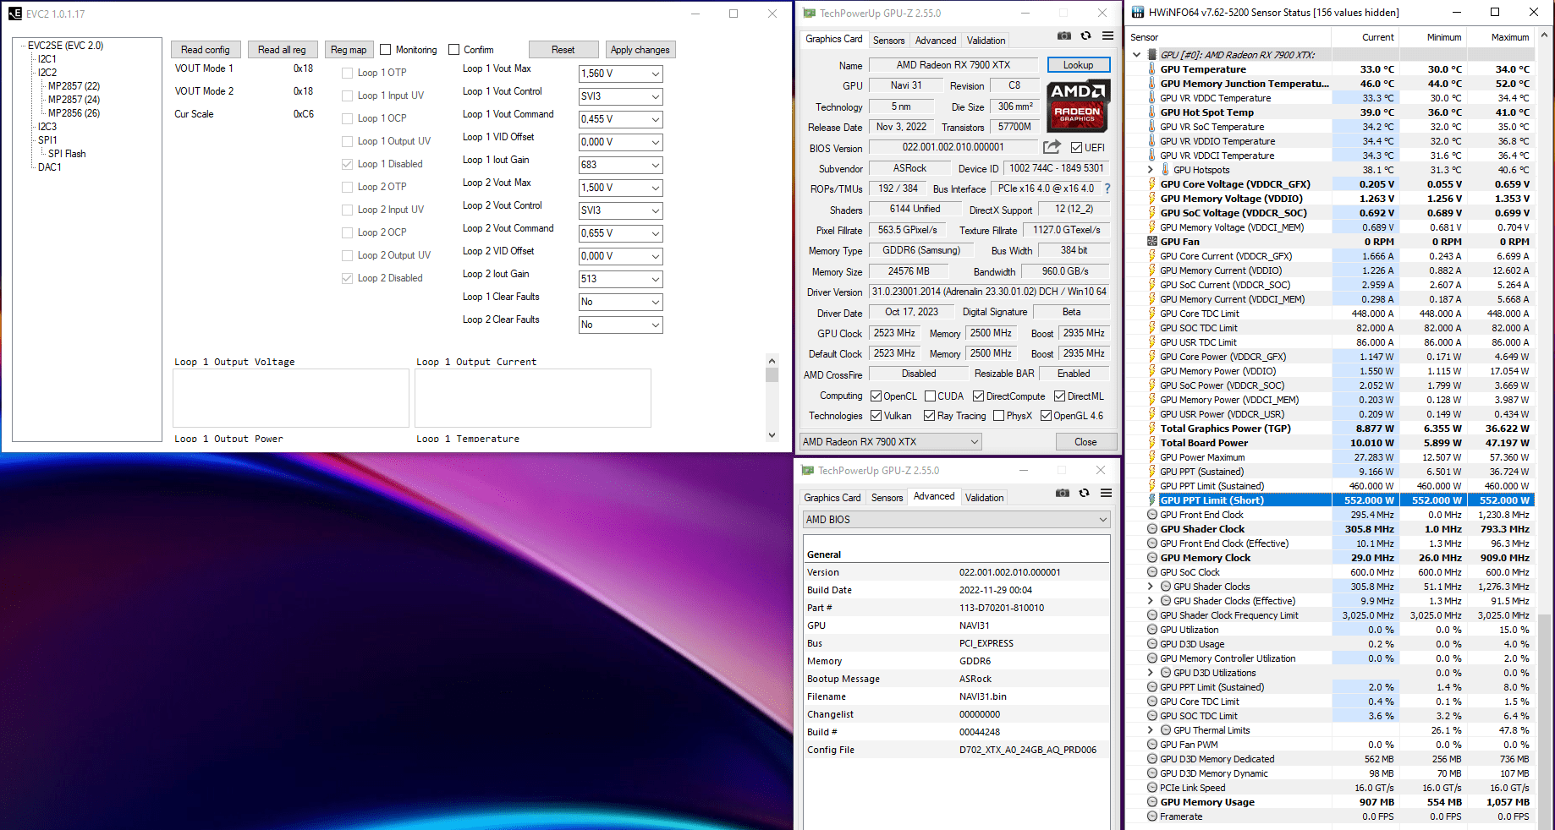Click the Read all reg button
Screen dimensions: 1555x830
tap(282, 50)
